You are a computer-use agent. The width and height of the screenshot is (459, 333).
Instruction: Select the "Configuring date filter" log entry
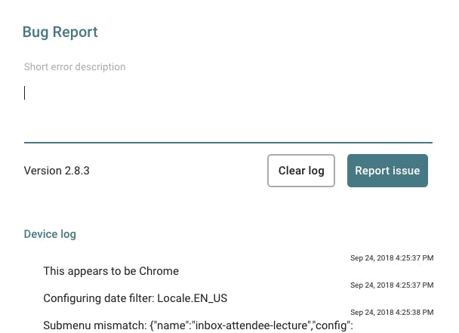(x=135, y=298)
